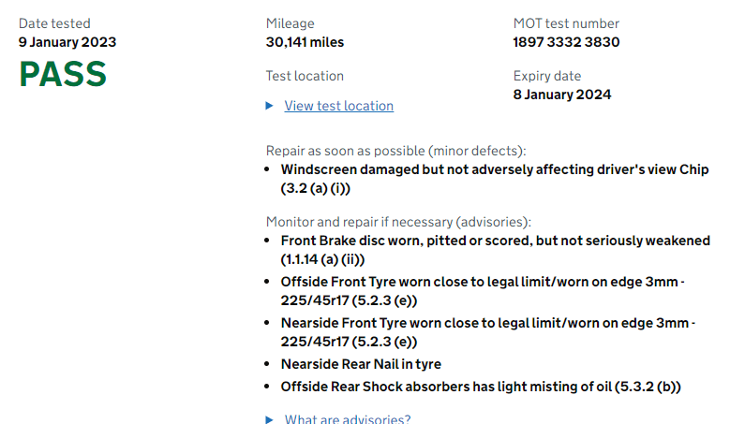Viewport: 730px width, 424px height.
Task: Click the Test location label
Action: point(305,76)
